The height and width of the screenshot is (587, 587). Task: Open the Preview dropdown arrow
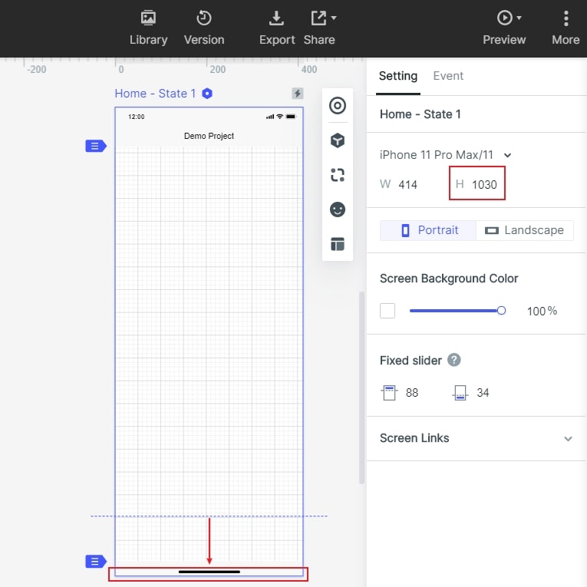click(519, 18)
